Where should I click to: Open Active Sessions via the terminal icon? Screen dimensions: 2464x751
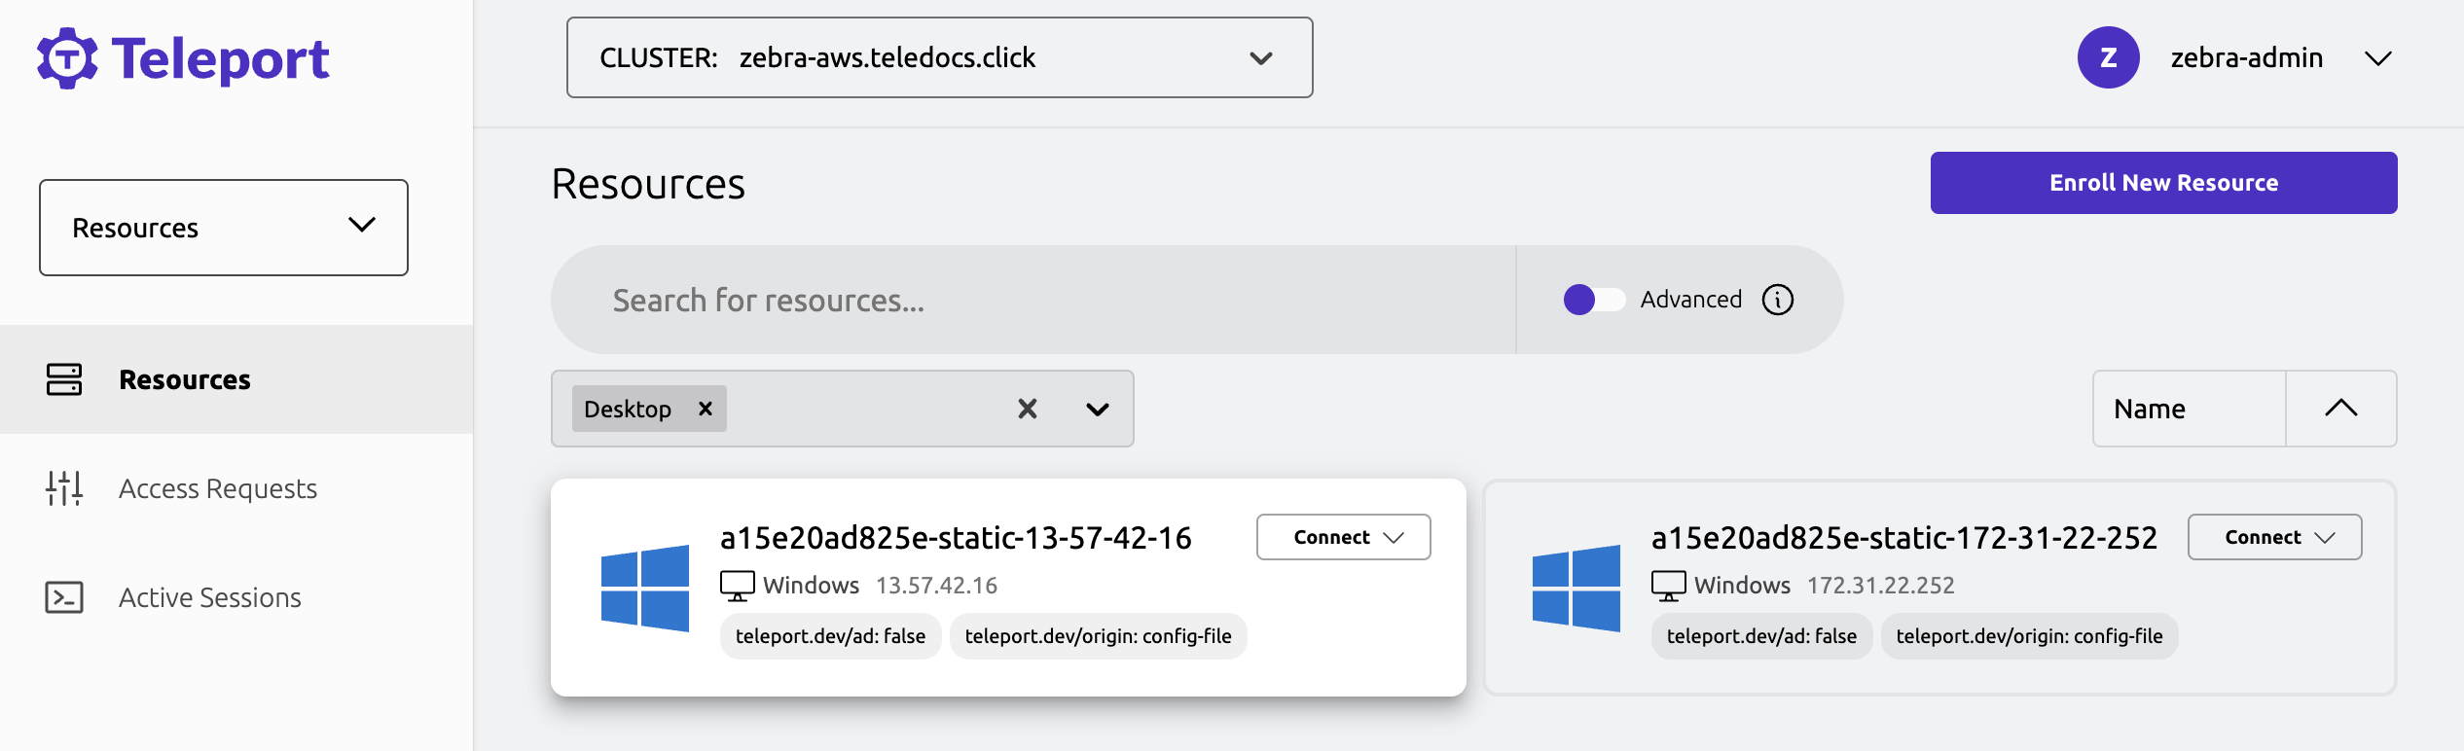64,597
